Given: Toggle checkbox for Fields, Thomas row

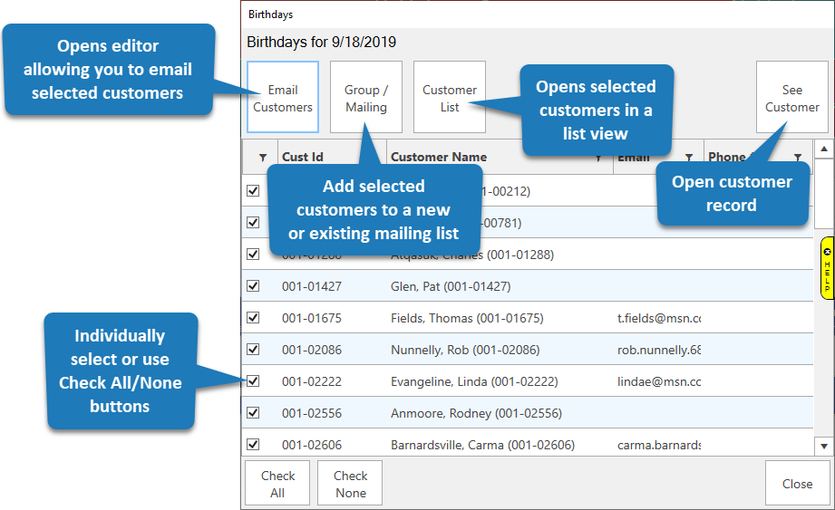Looking at the screenshot, I should [253, 318].
